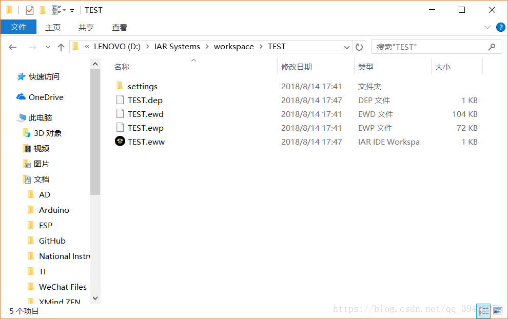Open Help via the question mark icon

pos(500,27)
